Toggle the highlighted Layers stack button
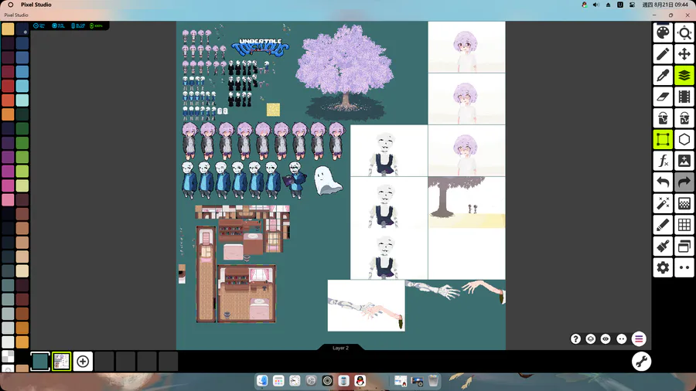 (684, 76)
